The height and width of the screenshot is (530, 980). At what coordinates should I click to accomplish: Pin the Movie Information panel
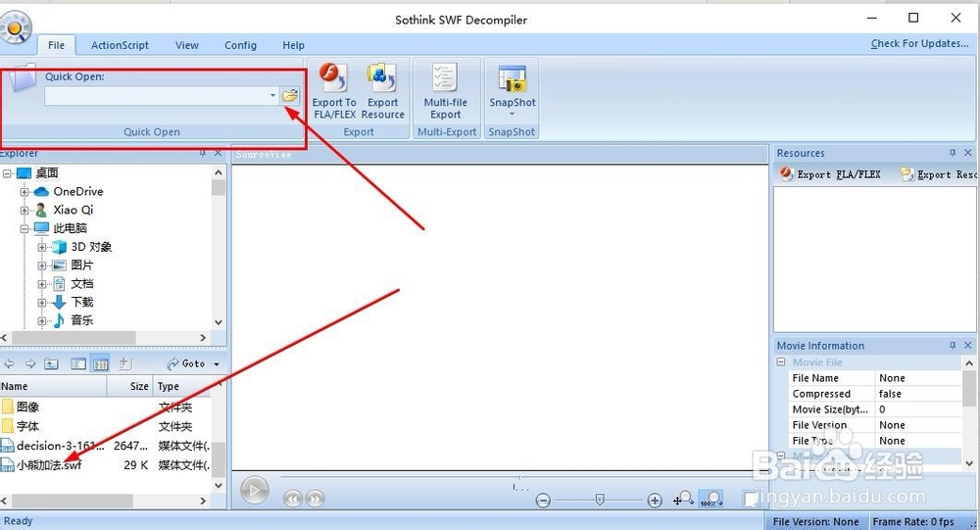click(x=953, y=346)
